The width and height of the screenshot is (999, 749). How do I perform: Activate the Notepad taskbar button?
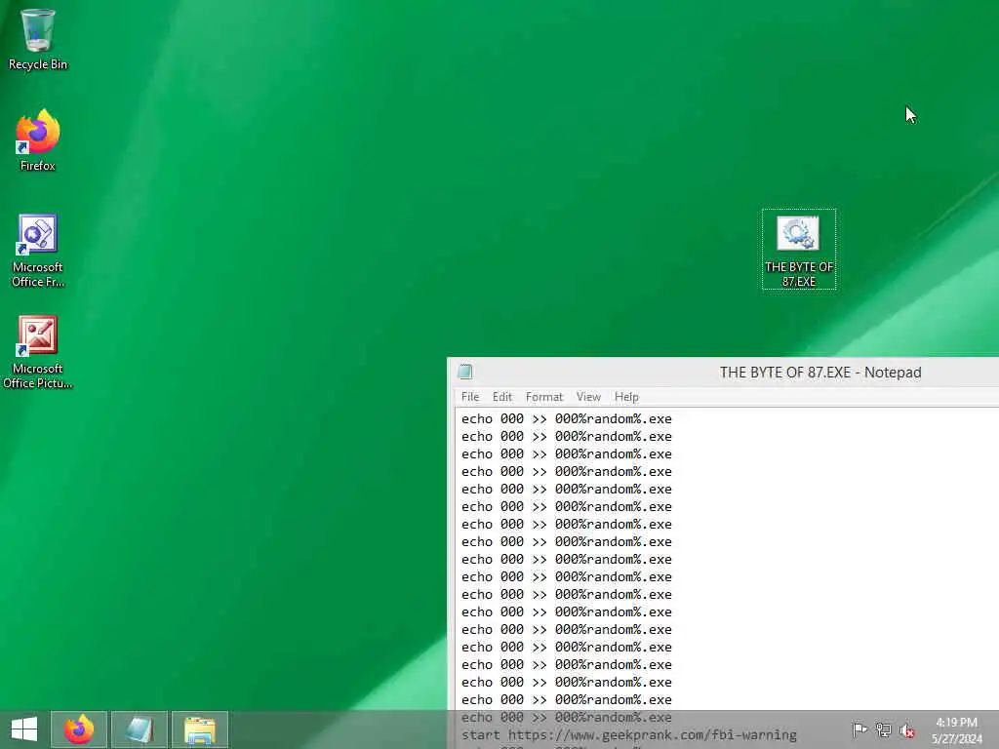(x=140, y=729)
